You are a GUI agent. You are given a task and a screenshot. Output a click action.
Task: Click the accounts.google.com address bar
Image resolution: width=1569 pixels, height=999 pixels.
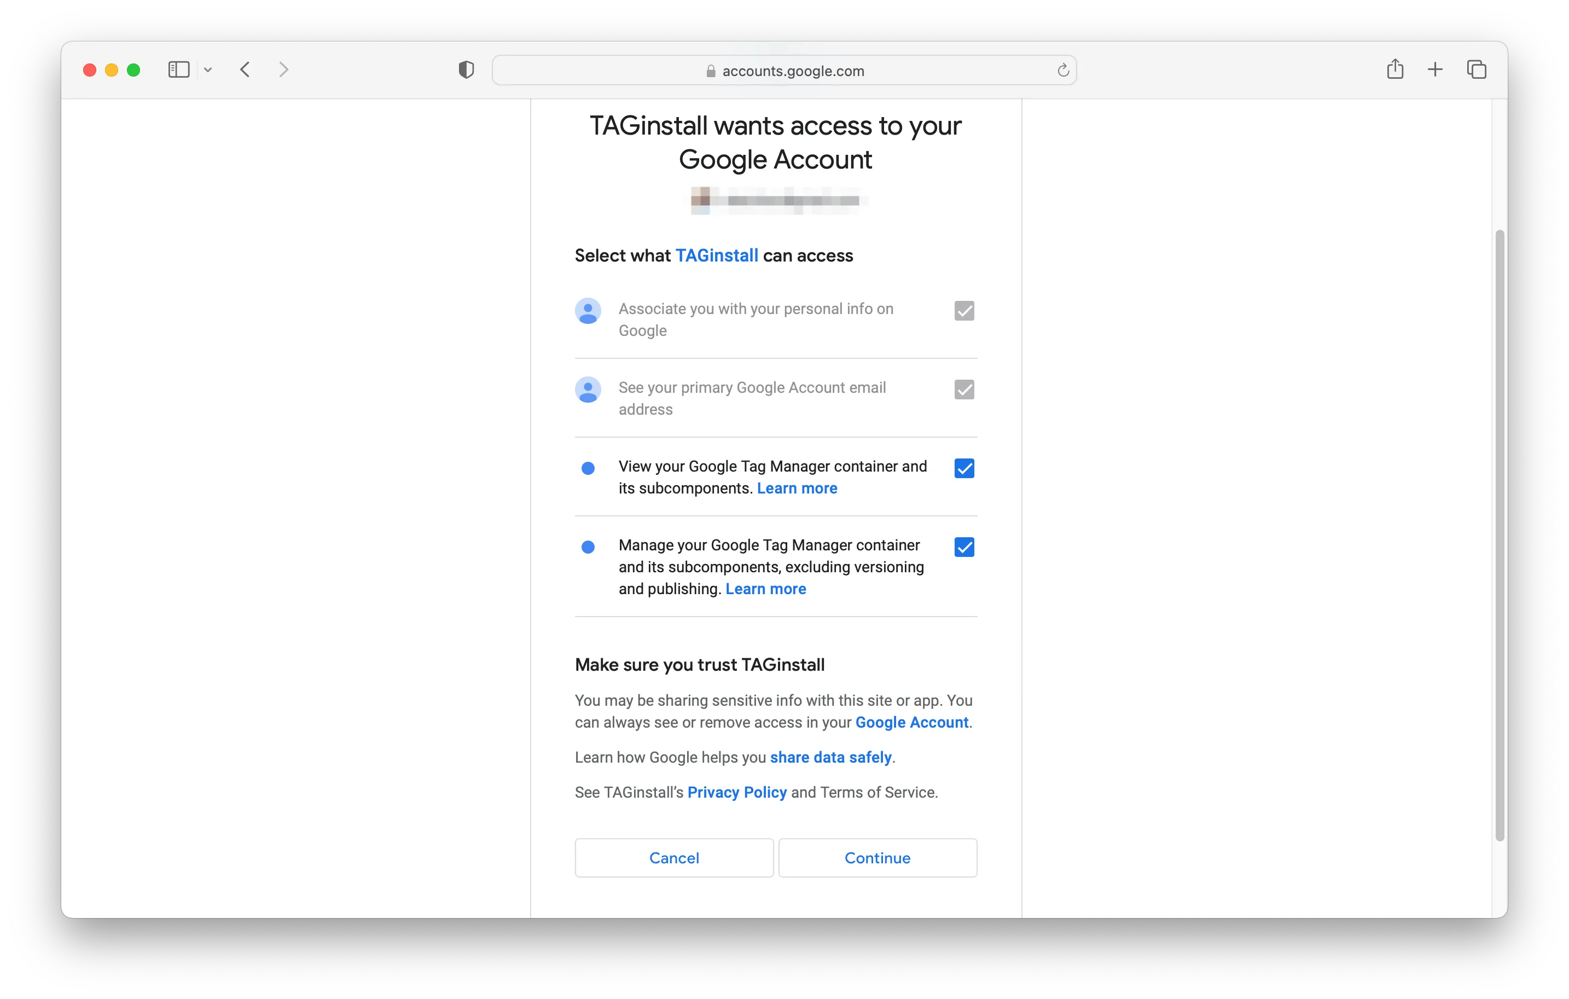point(785,71)
